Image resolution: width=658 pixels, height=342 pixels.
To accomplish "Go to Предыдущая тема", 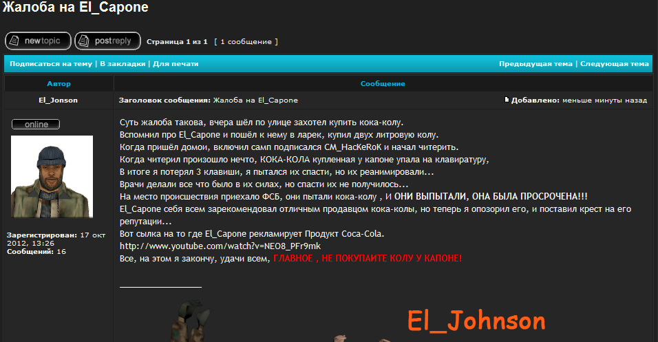I will click(535, 64).
